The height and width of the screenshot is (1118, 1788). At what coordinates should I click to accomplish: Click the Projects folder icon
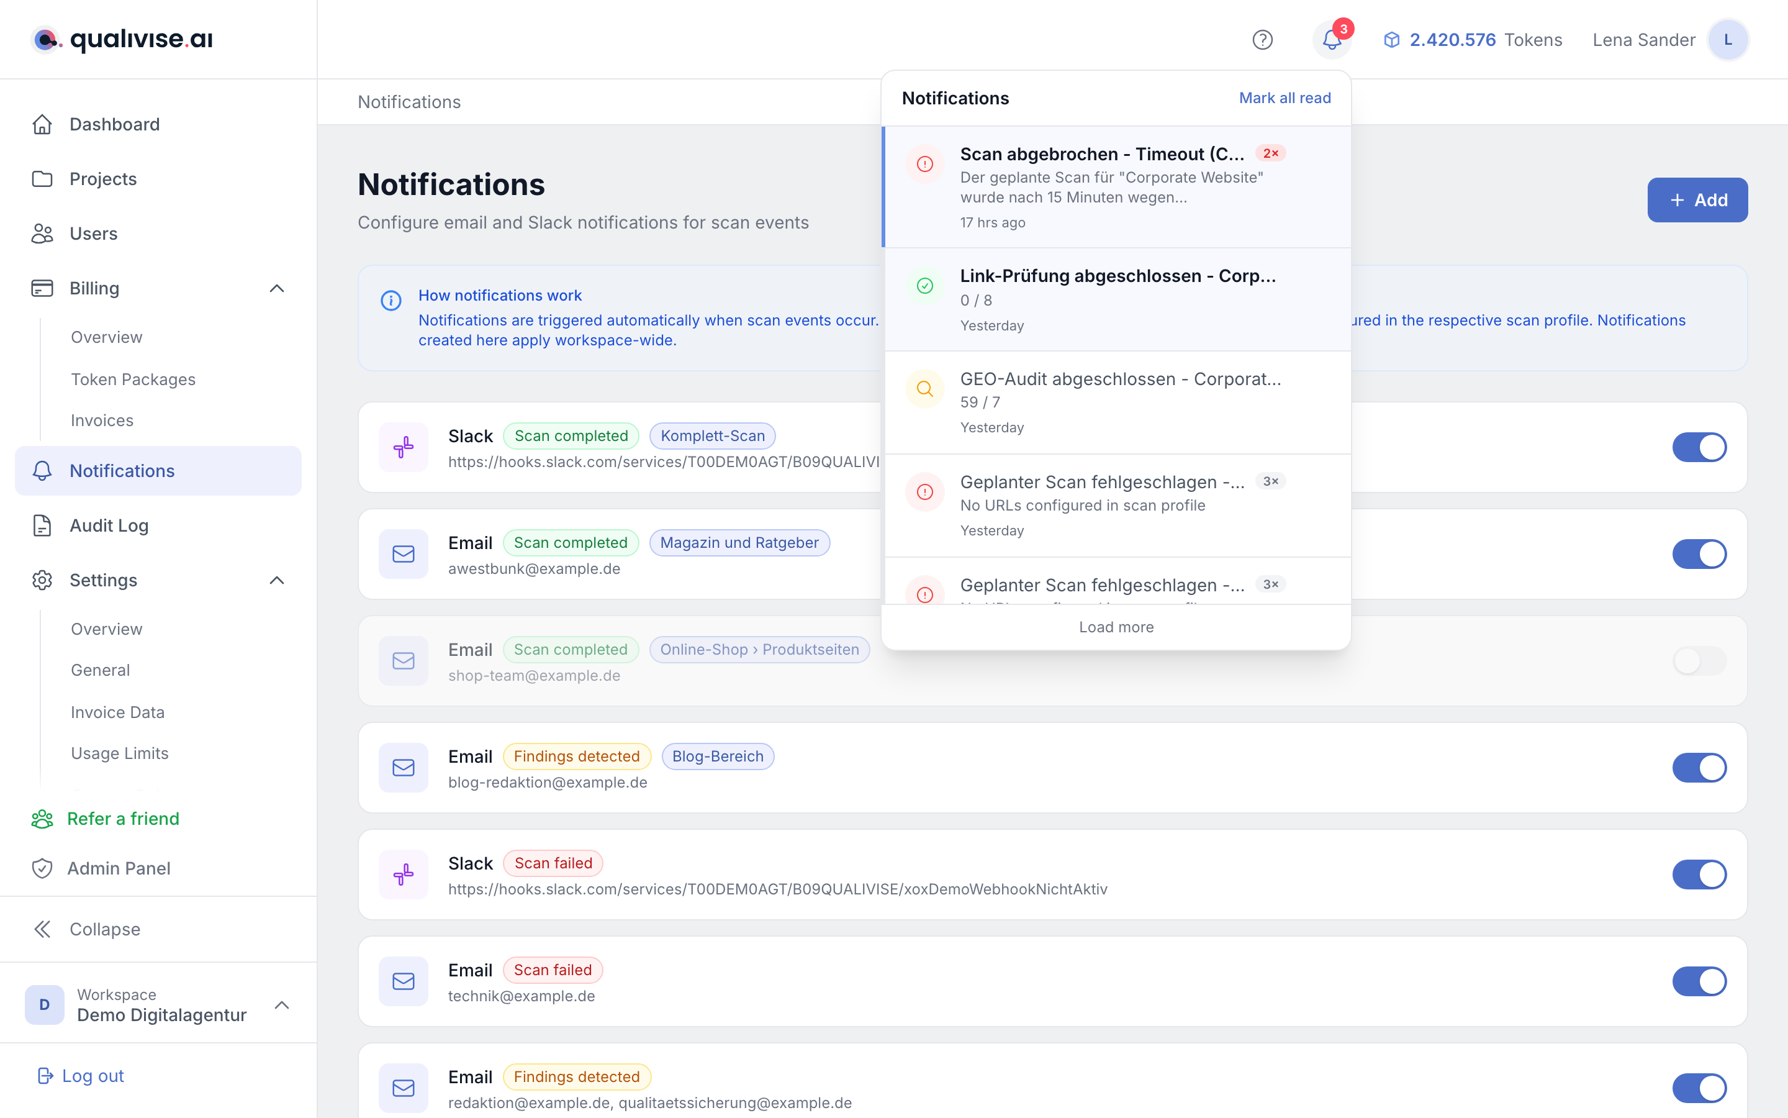tap(42, 179)
